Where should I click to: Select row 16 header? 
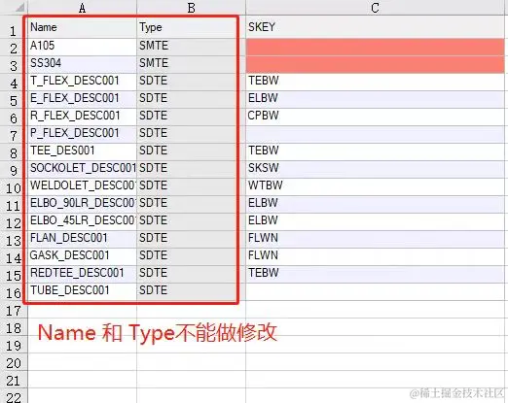13,293
